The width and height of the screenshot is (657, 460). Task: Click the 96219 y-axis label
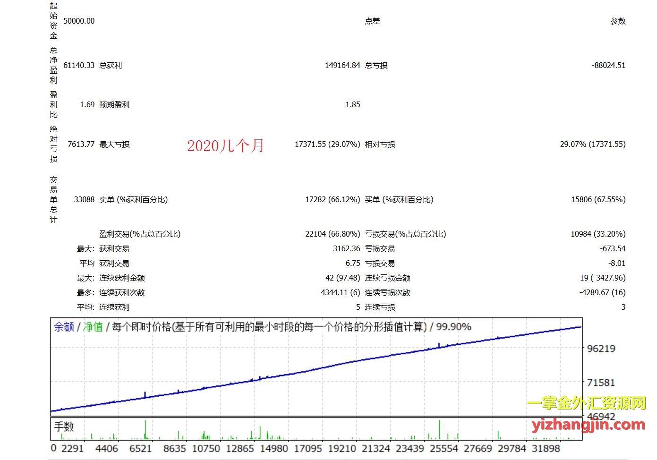(601, 349)
